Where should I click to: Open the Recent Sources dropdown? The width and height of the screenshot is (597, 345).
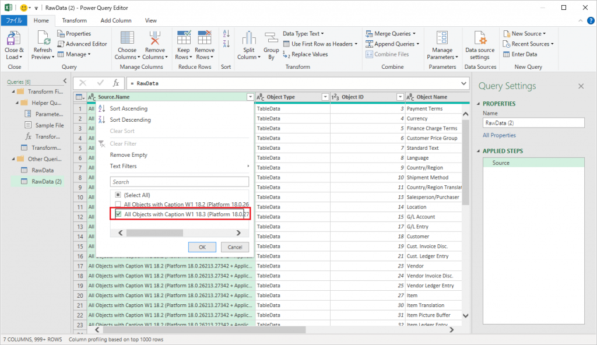pyautogui.click(x=528, y=44)
